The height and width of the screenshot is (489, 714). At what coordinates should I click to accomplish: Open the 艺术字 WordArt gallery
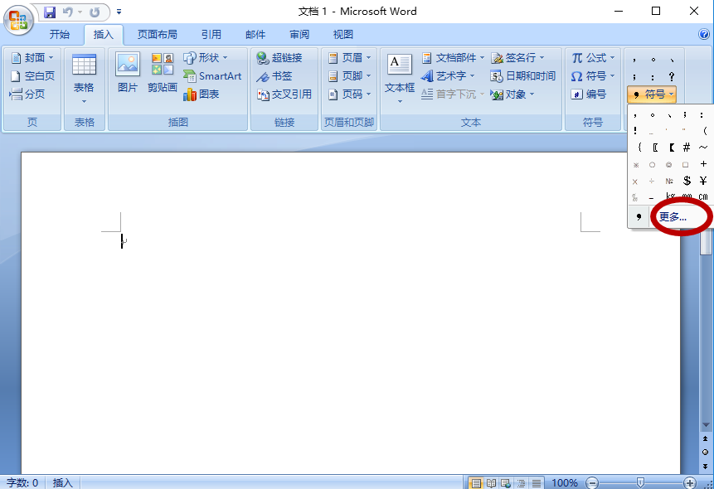(448, 76)
